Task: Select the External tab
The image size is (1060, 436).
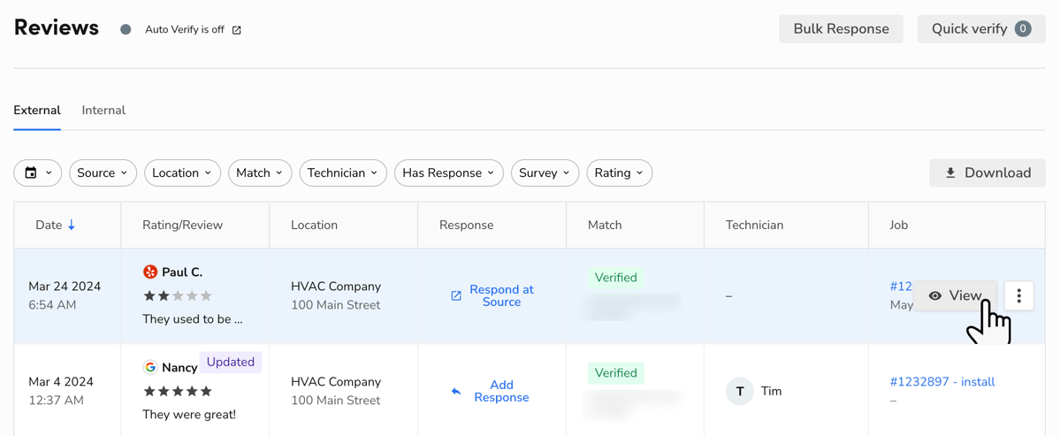Action: coord(37,111)
